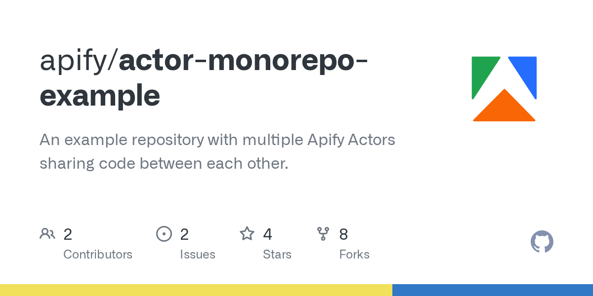Open the GitHub Octocat logo
Image resolution: width=593 pixels, height=296 pixels.
point(542,242)
